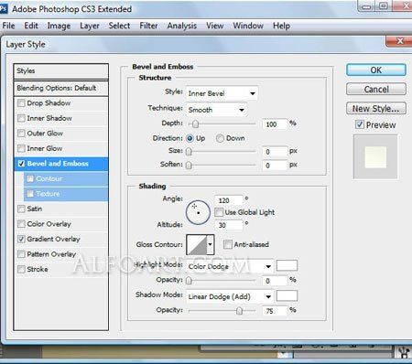The height and width of the screenshot is (364, 412).
Task: Toggle the Preview checkbox
Action: [360, 124]
